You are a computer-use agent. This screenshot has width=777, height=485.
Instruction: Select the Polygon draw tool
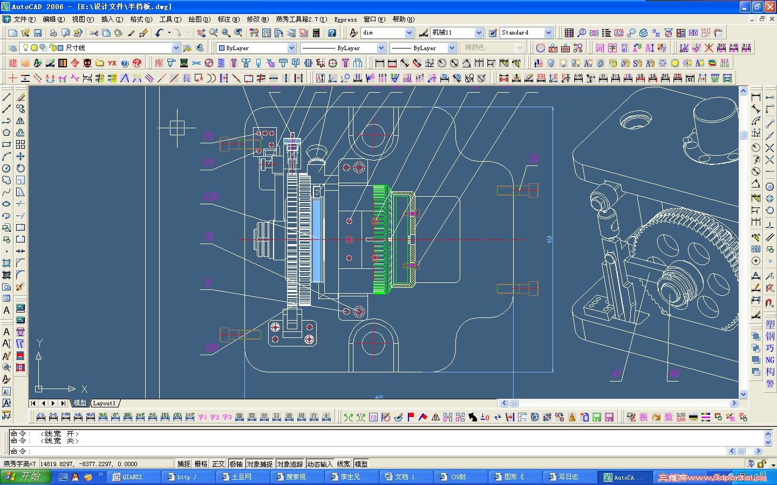(6, 133)
